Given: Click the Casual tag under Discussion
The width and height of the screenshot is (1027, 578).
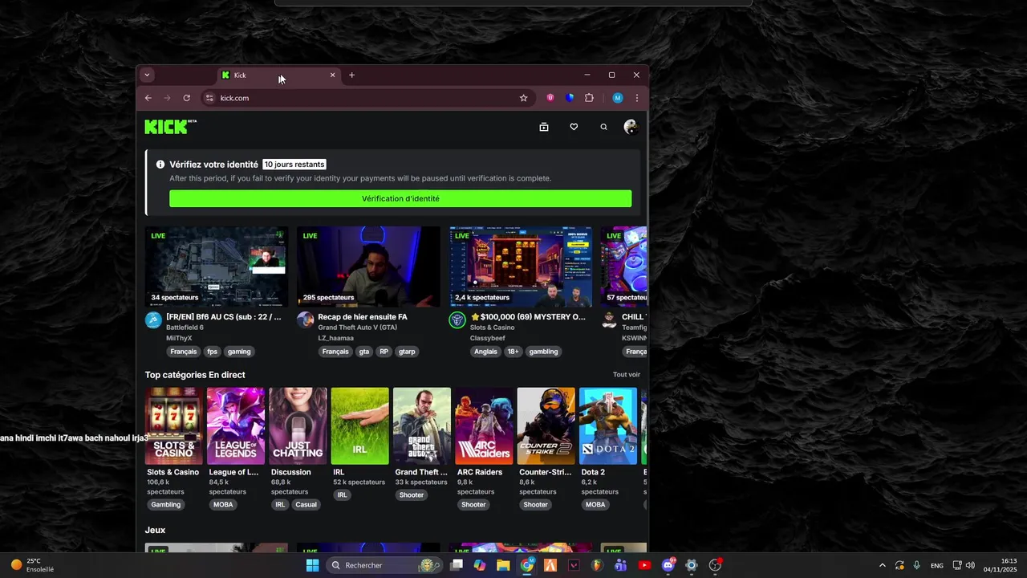Looking at the screenshot, I should [x=306, y=505].
